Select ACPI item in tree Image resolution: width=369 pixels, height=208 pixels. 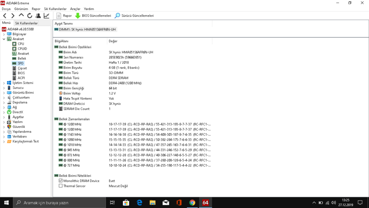click(x=21, y=78)
